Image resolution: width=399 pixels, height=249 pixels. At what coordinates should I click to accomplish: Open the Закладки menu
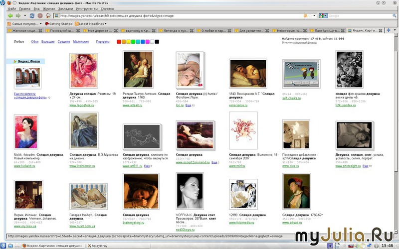pyautogui.click(x=65, y=8)
